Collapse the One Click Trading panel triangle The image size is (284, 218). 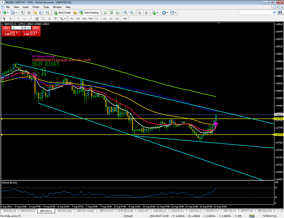pyautogui.click(x=3, y=24)
